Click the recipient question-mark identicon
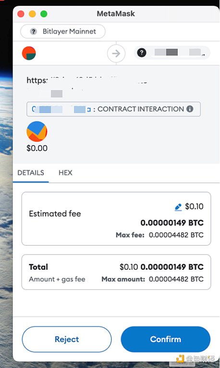 point(142,53)
